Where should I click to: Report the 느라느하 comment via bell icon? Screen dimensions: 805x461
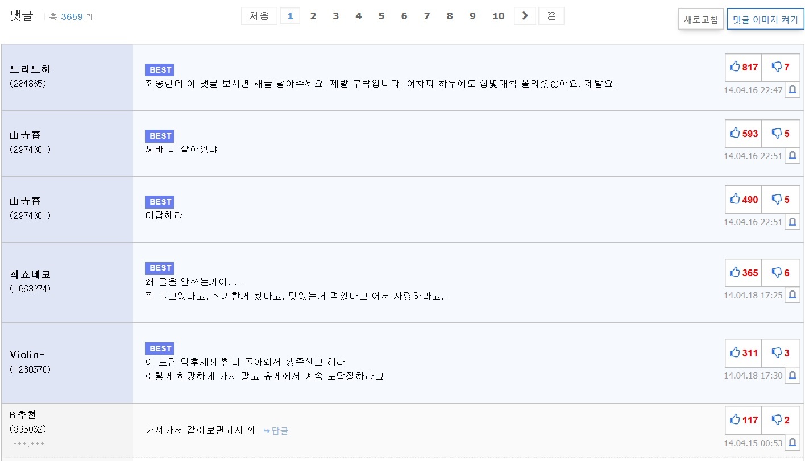click(x=792, y=90)
